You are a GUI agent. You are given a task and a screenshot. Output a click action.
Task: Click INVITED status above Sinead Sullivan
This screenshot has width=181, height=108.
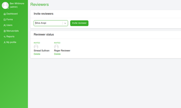tap(37, 43)
